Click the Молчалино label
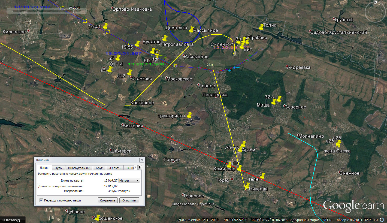387x223 pixels. [311, 136]
